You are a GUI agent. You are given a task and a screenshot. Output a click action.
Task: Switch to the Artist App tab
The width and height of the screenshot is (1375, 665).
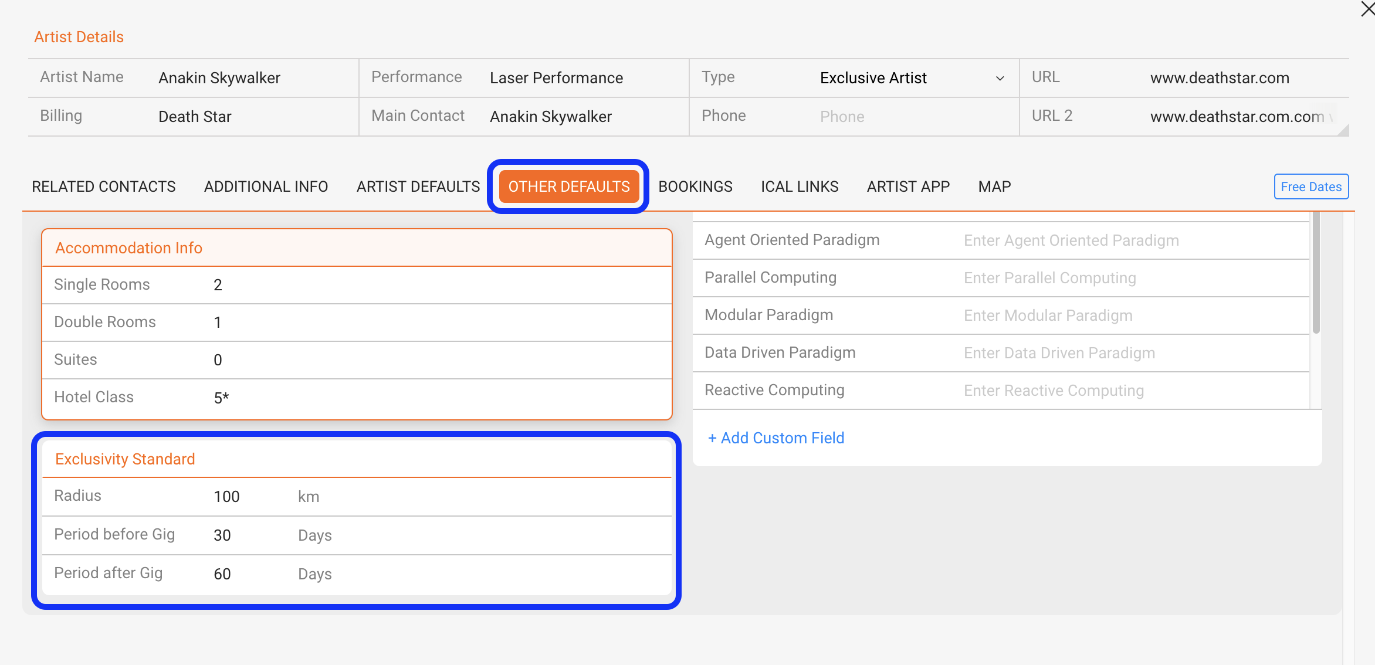908,186
